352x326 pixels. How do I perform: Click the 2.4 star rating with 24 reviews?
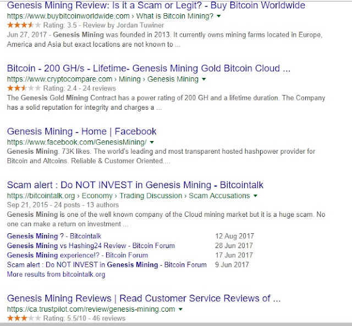pos(24,88)
